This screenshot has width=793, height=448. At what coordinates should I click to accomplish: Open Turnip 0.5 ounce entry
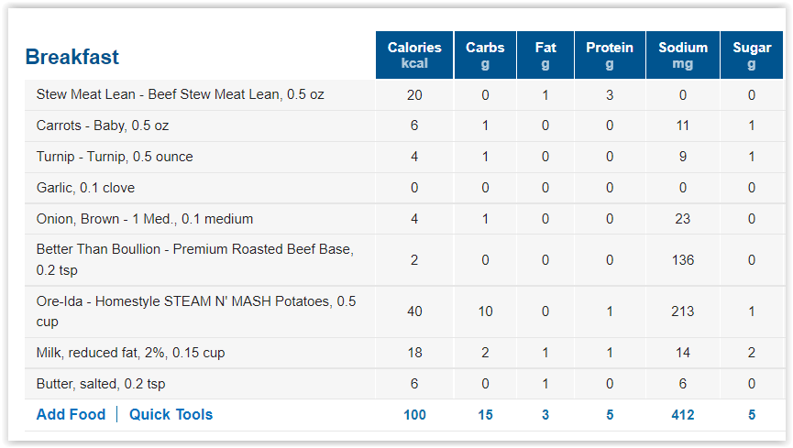(x=115, y=157)
